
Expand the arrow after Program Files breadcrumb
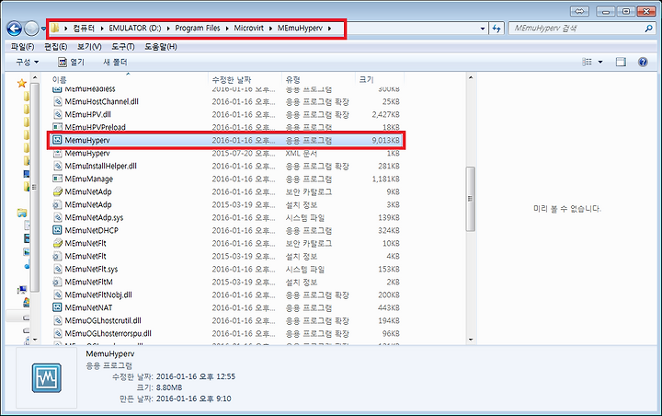click(227, 29)
